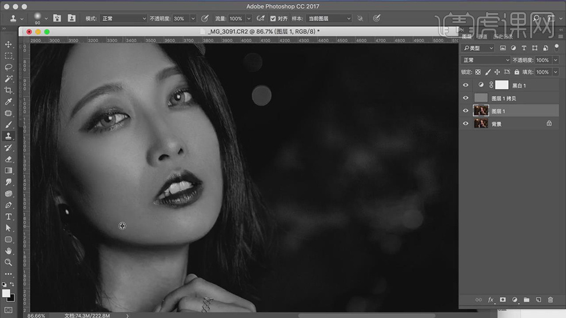The image size is (566, 318).
Task: Open layer blend mode dropdown
Action: click(x=485, y=60)
